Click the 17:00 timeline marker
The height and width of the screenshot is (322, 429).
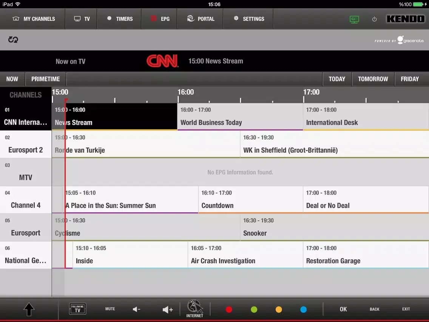click(x=311, y=92)
